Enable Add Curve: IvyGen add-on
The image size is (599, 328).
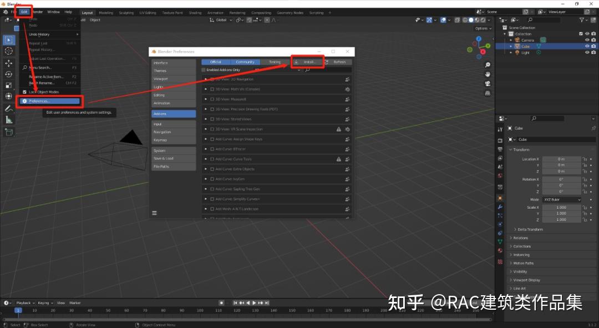212,179
